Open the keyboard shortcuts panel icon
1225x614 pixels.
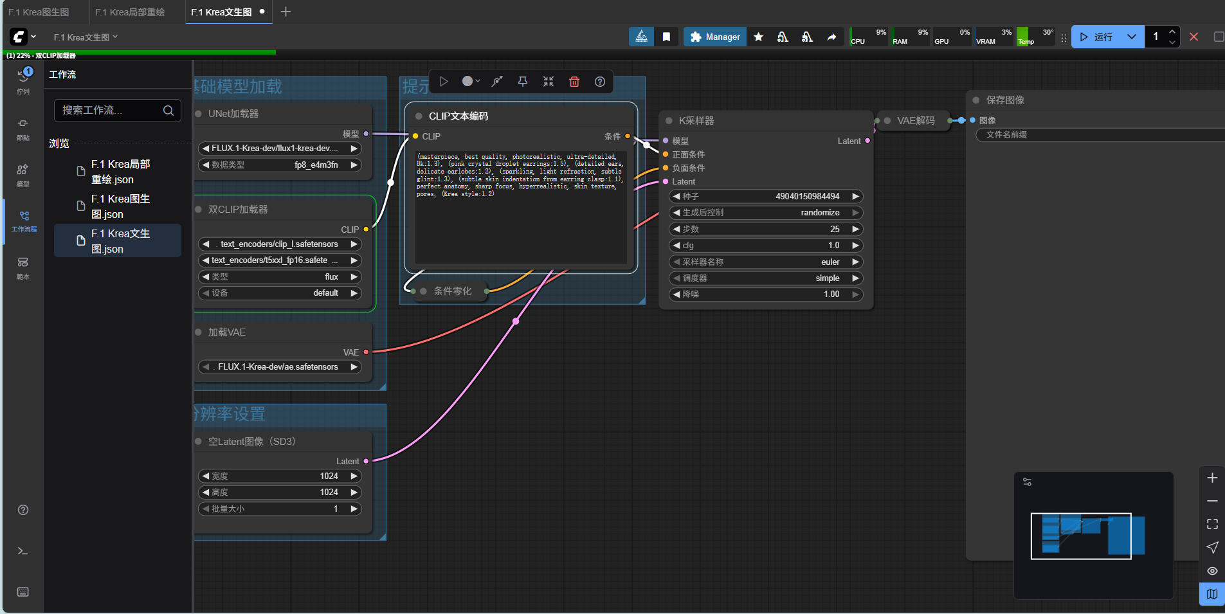click(23, 592)
